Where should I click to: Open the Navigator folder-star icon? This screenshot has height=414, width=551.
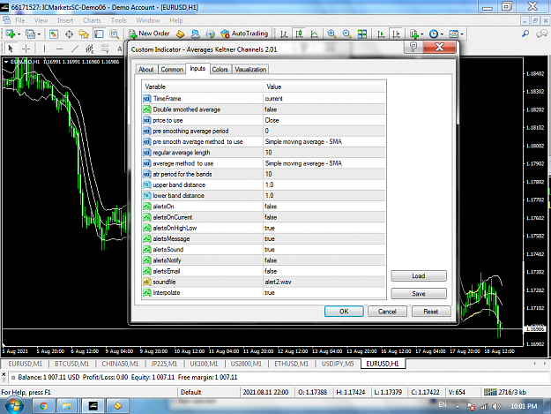coord(84,34)
